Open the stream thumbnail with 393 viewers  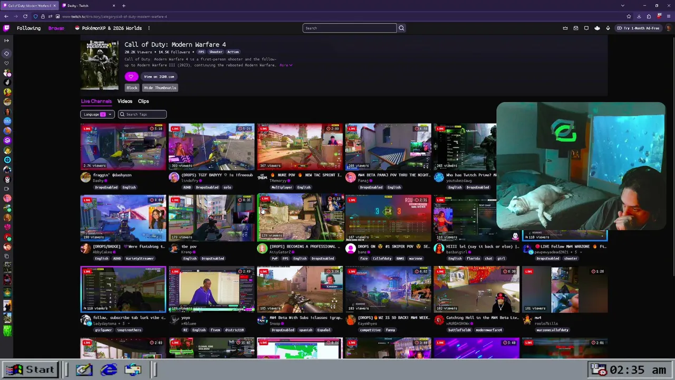click(x=211, y=147)
